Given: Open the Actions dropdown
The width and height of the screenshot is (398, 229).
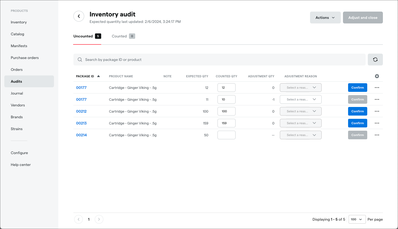Looking at the screenshot, I should (x=325, y=18).
